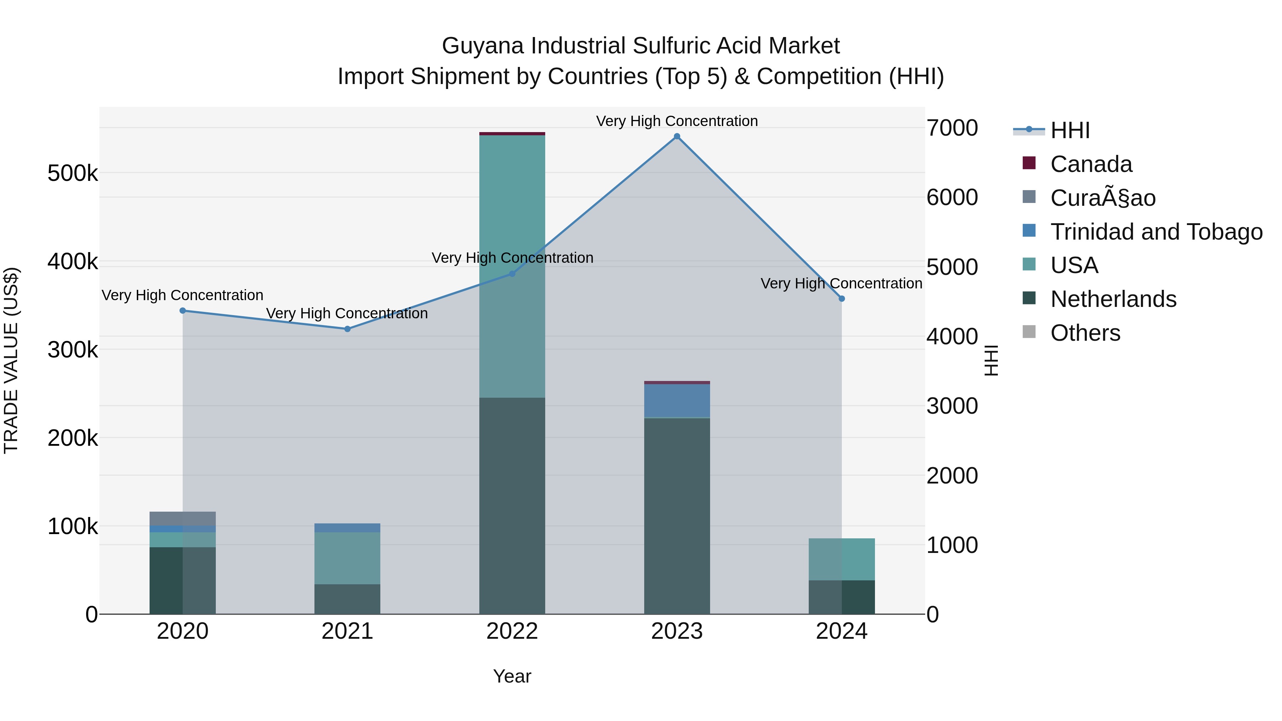The image size is (1282, 721).
Task: Click the 400k y-axis tick label
Action: tap(73, 262)
